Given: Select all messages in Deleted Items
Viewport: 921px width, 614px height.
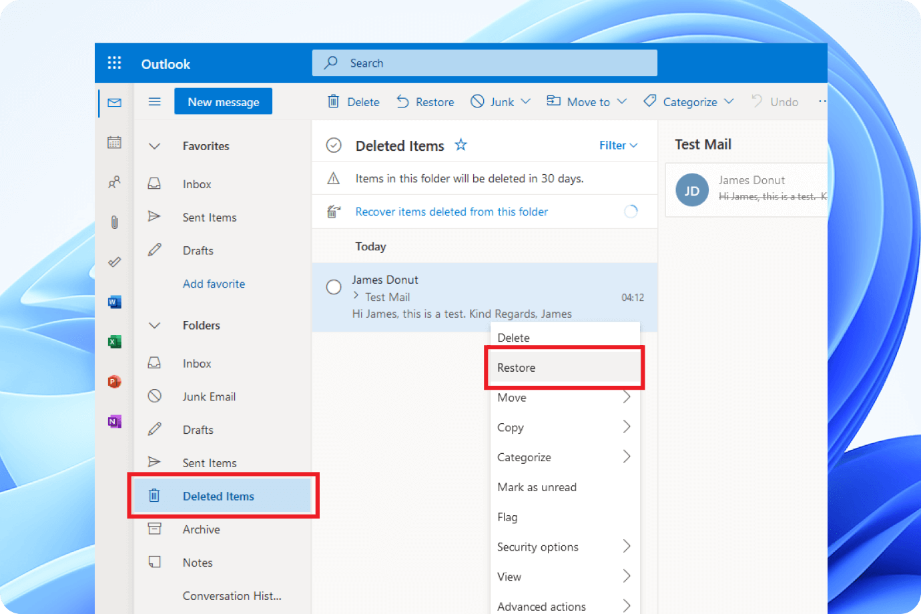Looking at the screenshot, I should coord(334,145).
